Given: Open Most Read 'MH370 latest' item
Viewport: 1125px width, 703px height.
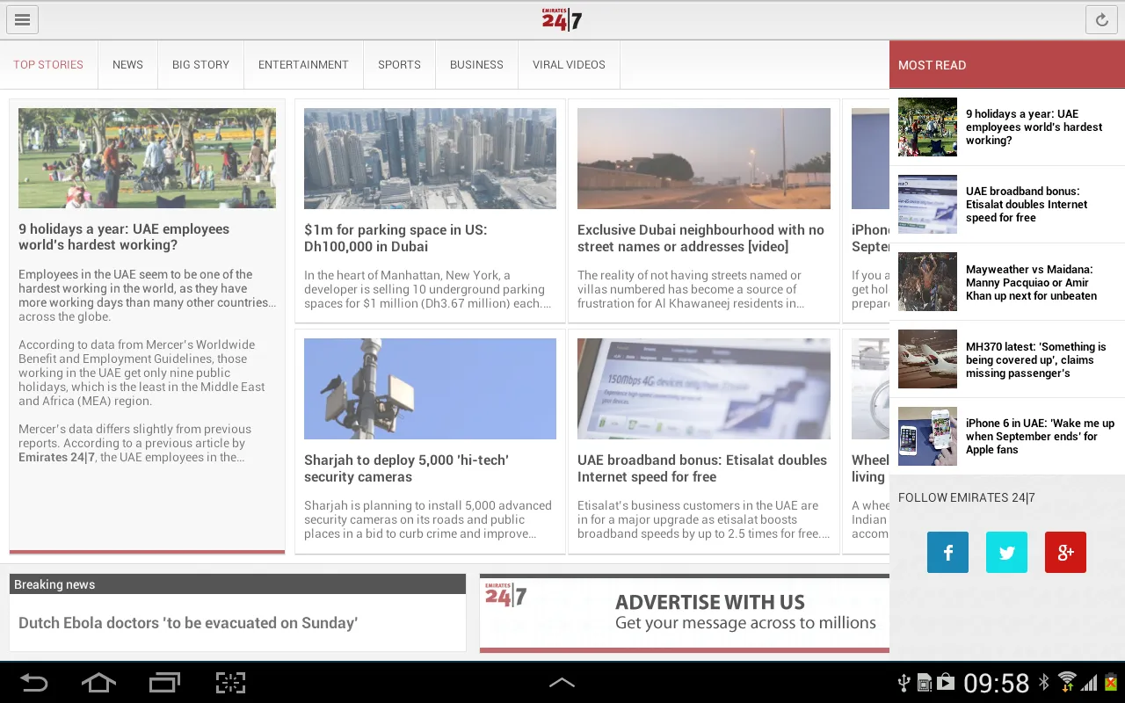Looking at the screenshot, I should tap(1007, 359).
